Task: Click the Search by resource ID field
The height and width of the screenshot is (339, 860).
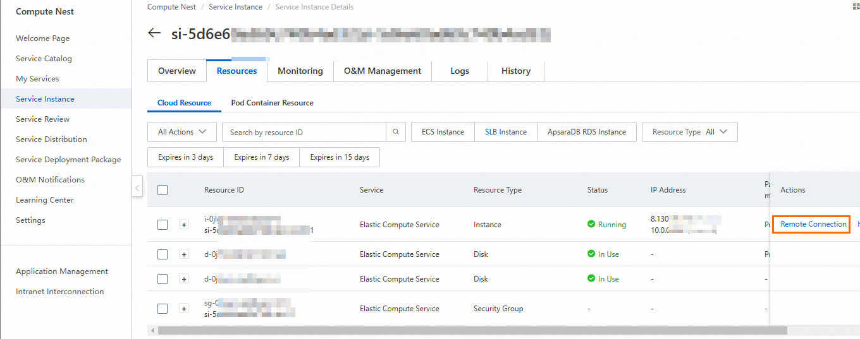Action: (304, 132)
